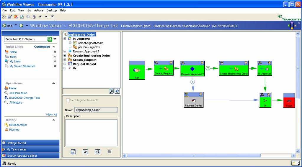Viewport: 302px width, 167px height.
Task: Open the Getting Started panel
Action: point(30,143)
